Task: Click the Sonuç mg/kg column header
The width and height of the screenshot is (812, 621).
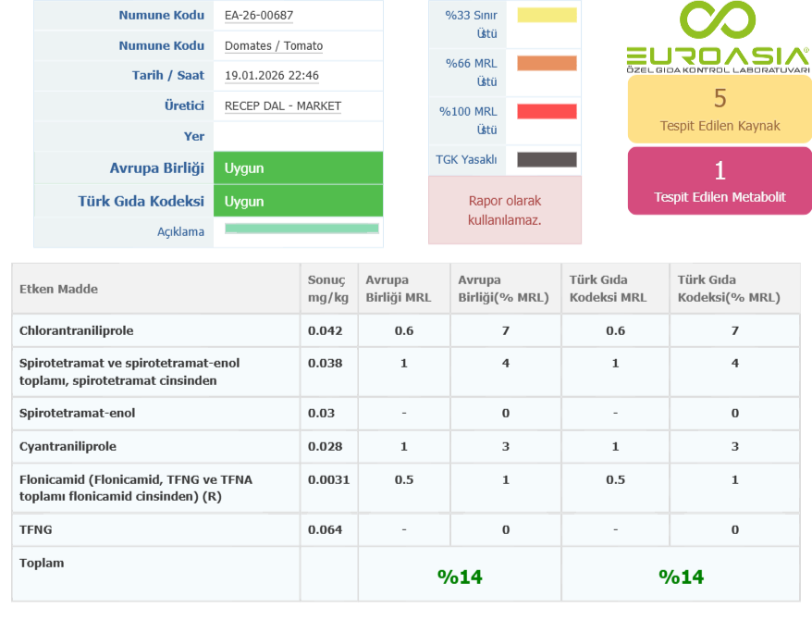Action: point(326,289)
